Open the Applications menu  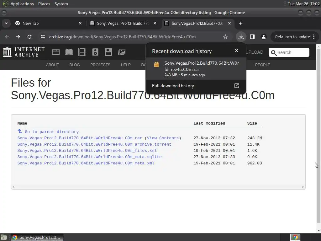coord(22,4)
